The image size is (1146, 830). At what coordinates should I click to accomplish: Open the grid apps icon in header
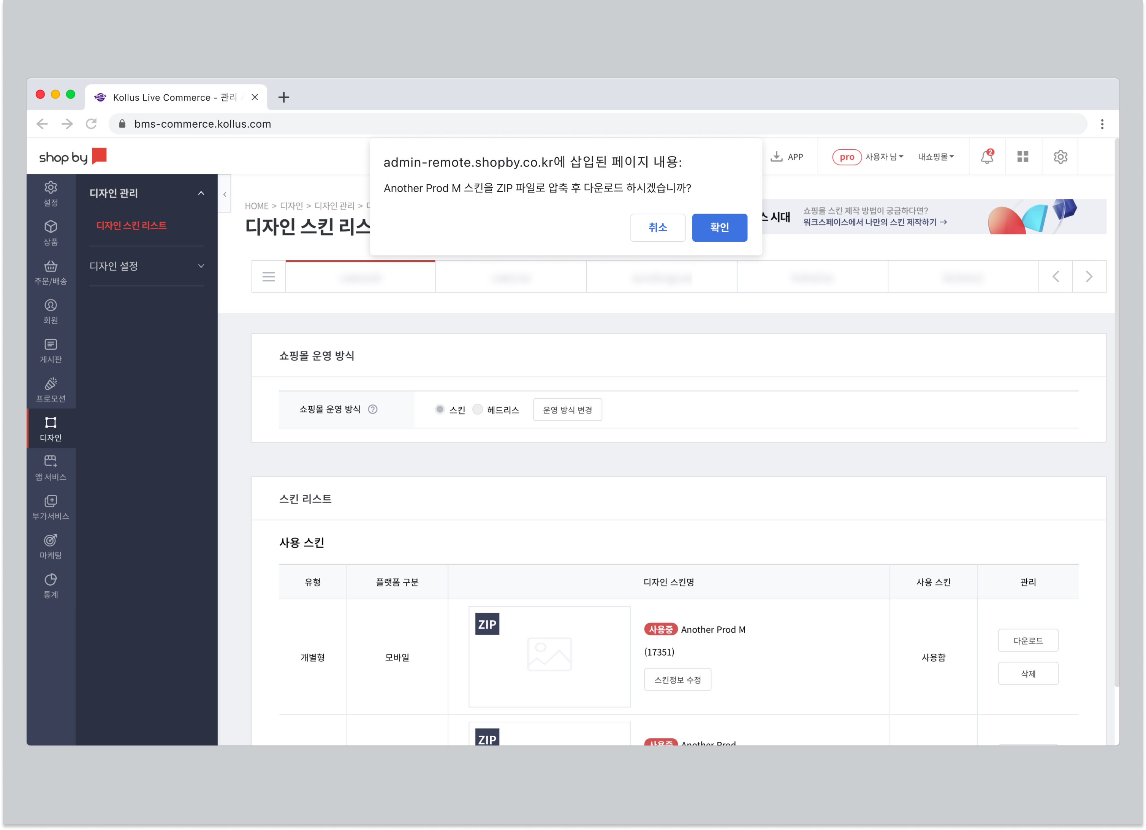click(x=1023, y=157)
